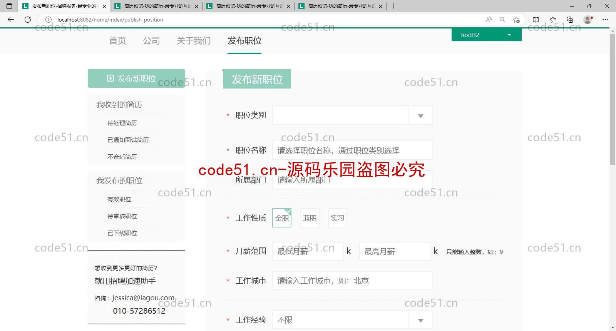
Task: Close the third 简历预览 tab
Action: pyautogui.click(x=380, y=6)
